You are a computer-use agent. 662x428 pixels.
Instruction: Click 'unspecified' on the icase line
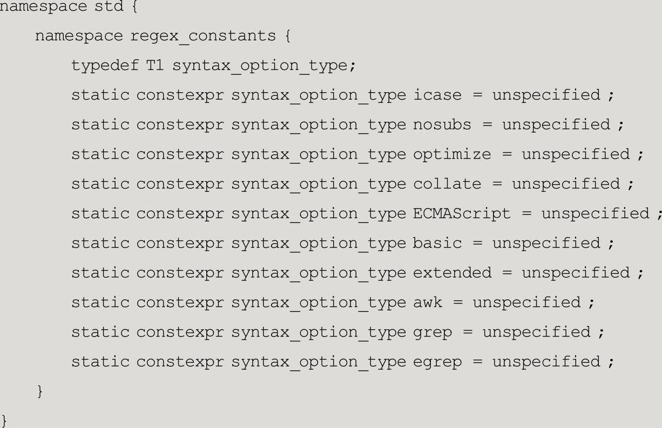pos(546,95)
